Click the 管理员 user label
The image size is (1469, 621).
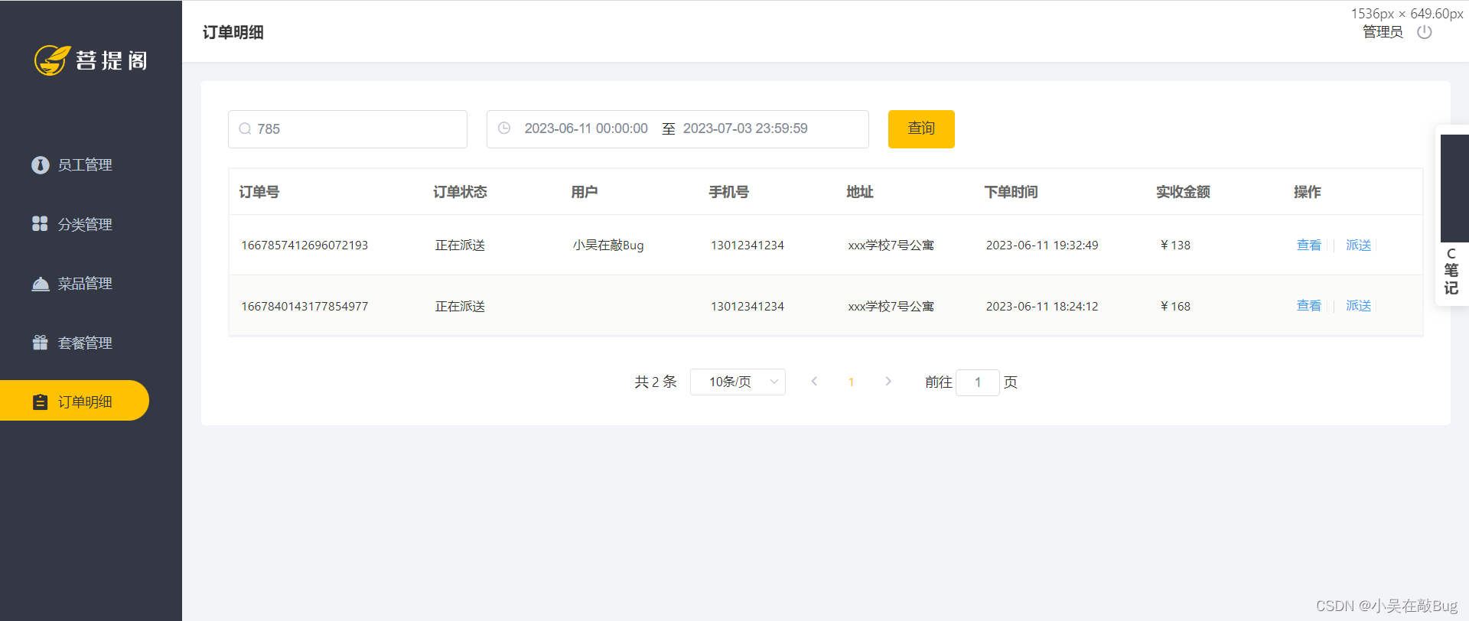click(x=1383, y=32)
